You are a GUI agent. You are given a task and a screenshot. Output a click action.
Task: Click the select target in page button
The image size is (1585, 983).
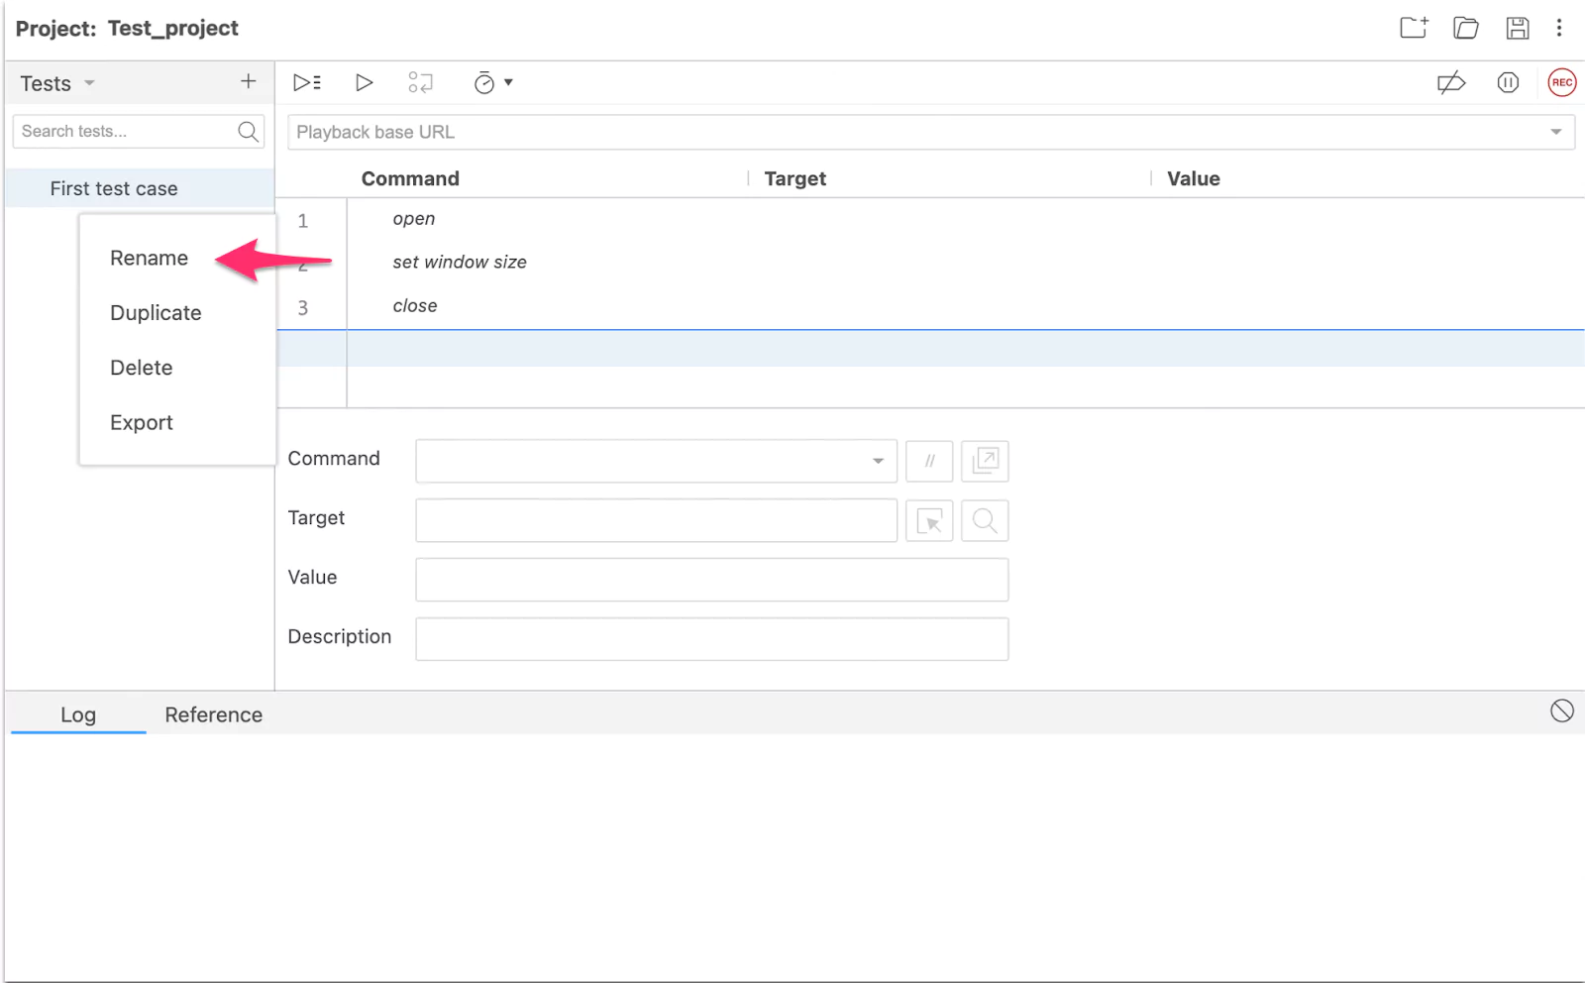point(929,520)
